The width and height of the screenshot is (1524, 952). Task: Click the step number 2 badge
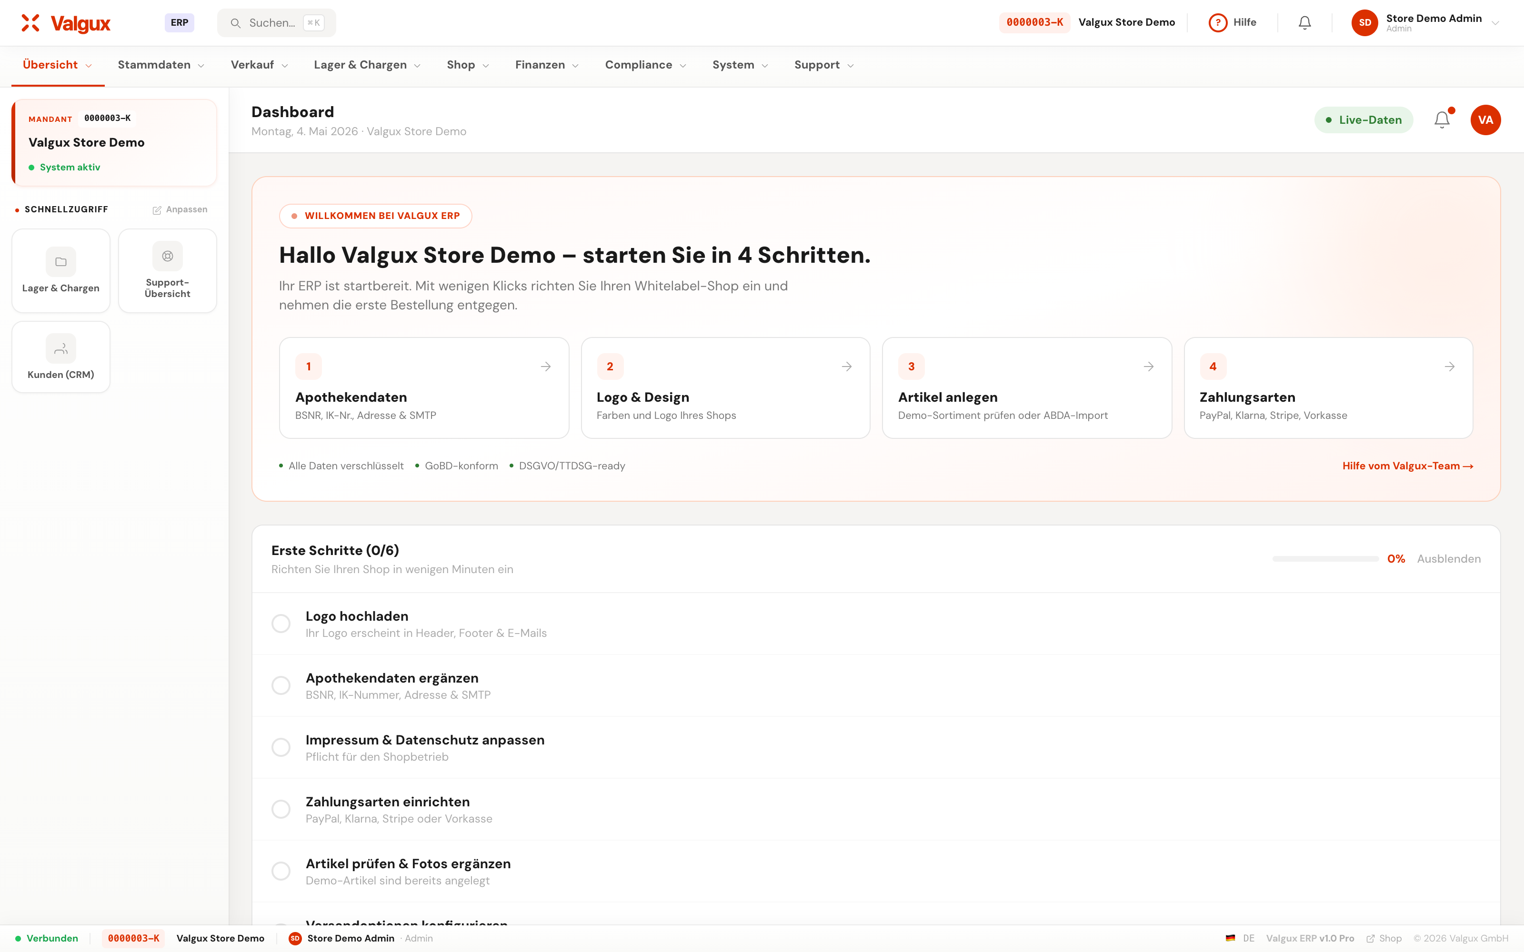(x=610, y=367)
